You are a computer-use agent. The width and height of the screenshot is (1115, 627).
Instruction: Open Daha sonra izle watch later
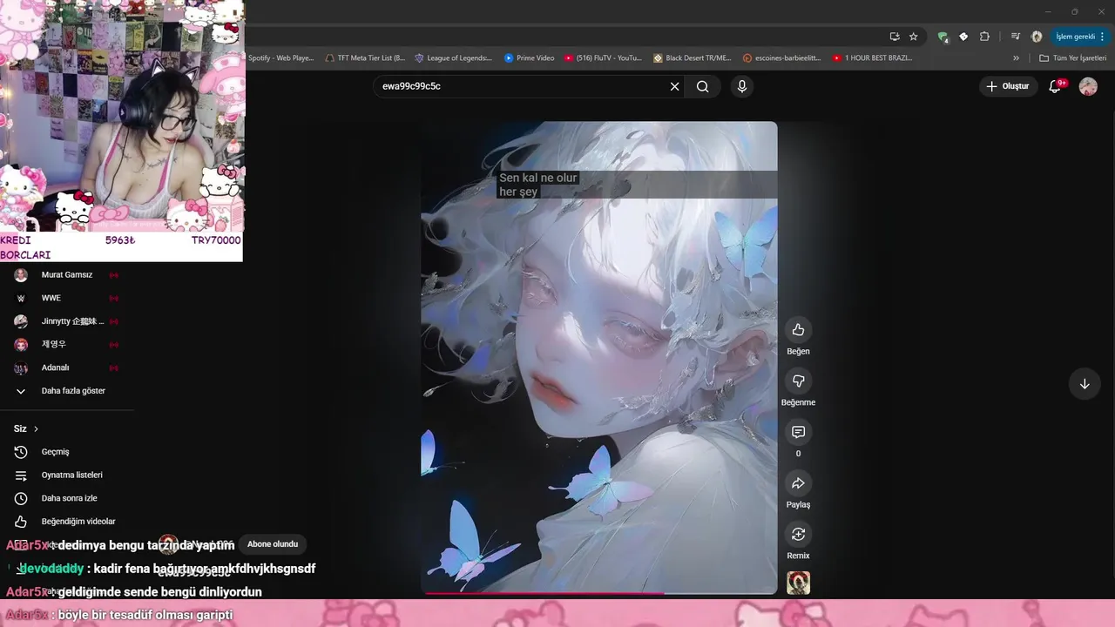click(67, 498)
